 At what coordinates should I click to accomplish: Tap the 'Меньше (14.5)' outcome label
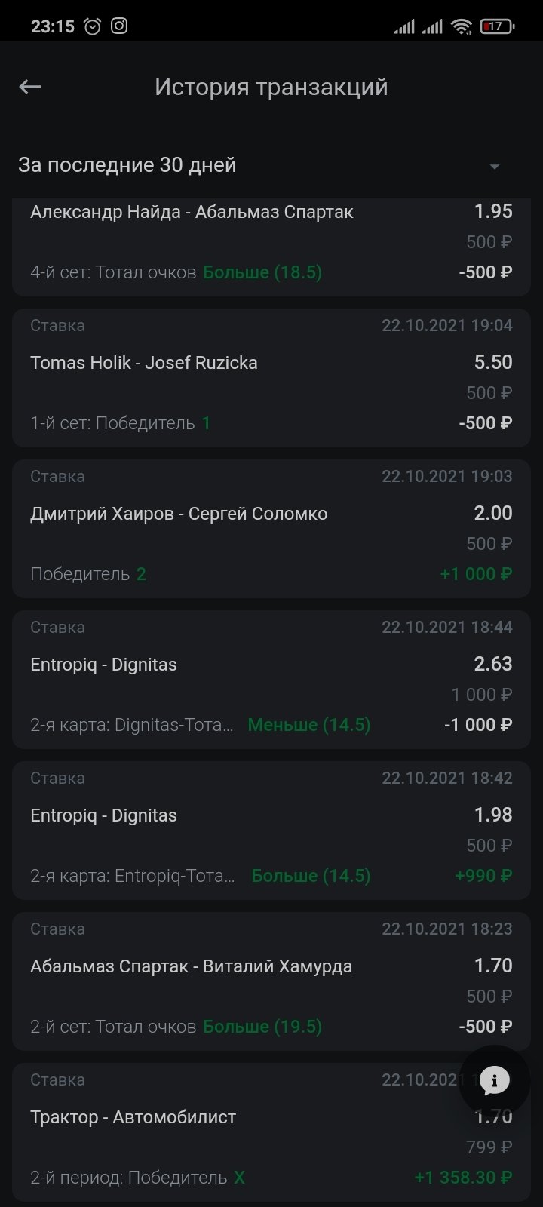(x=308, y=725)
